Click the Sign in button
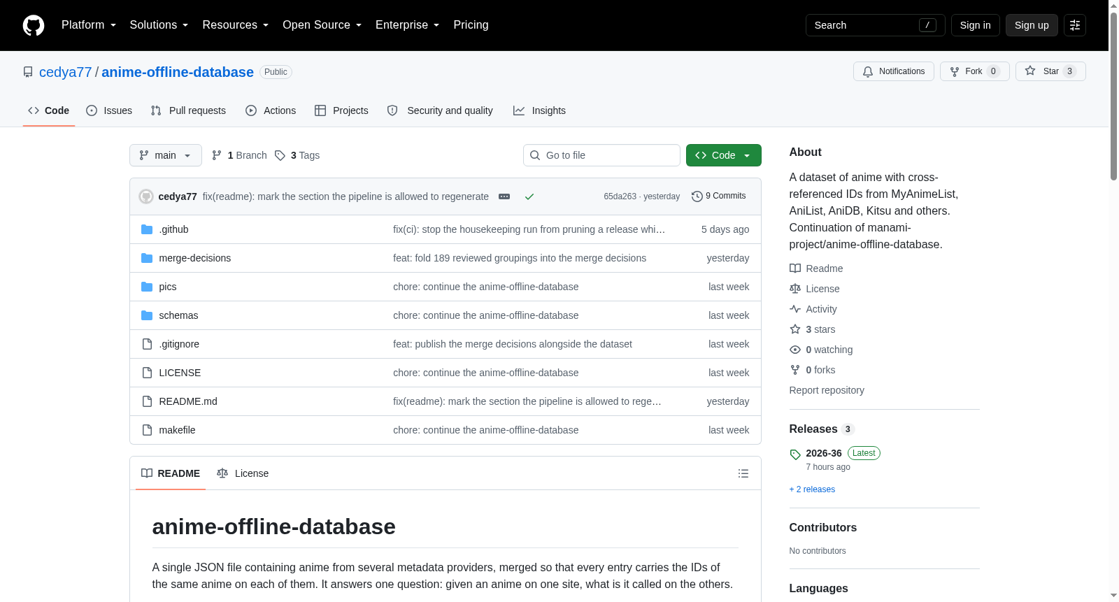 (976, 25)
